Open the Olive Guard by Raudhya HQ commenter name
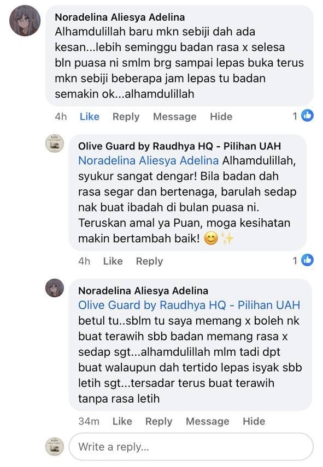Viewport: 323px width, 467px height. (180, 146)
